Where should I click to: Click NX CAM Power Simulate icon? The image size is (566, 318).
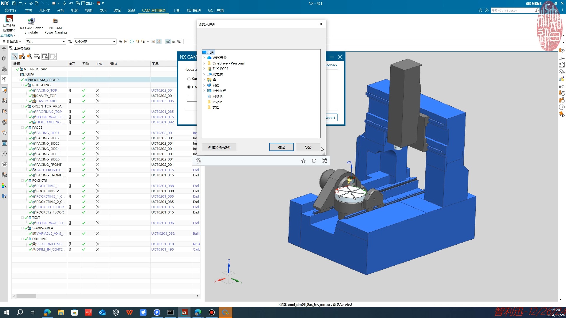[x=31, y=21]
